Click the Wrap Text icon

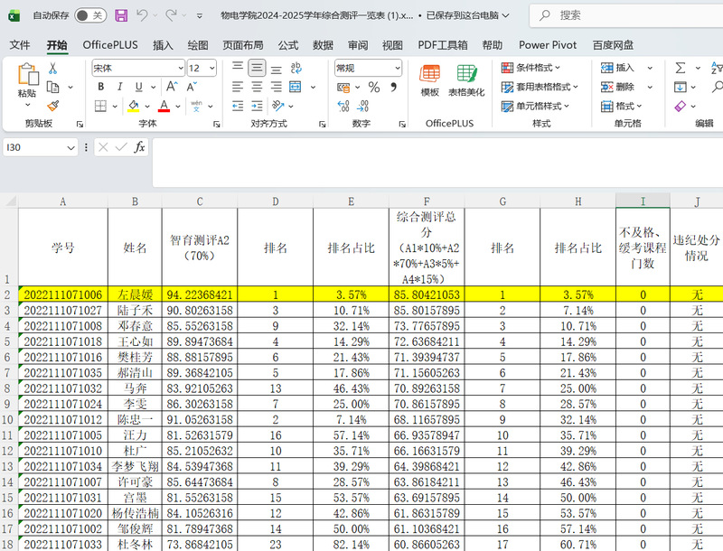[x=297, y=68]
